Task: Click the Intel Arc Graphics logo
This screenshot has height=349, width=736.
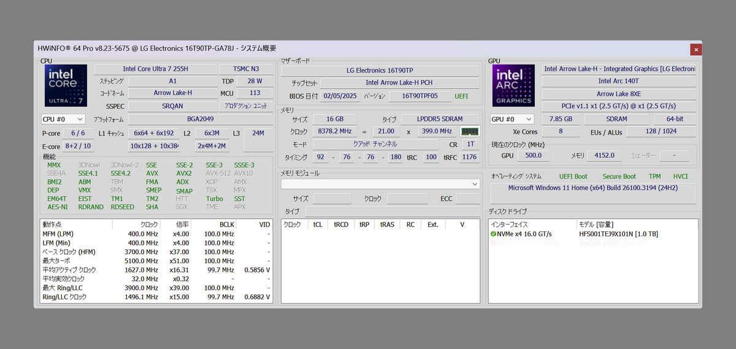Action: [x=514, y=86]
